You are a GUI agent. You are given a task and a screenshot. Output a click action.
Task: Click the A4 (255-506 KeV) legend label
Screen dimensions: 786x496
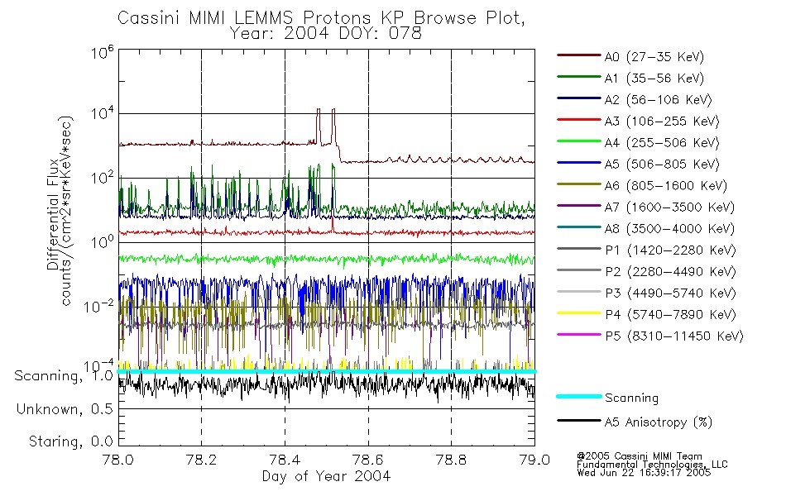[x=662, y=143]
